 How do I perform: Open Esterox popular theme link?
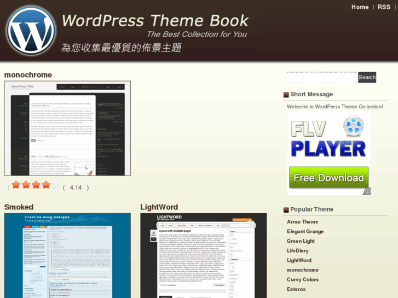[296, 289]
